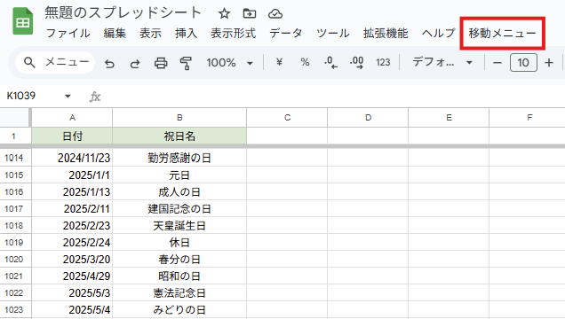Activate the paint format roller icon

(186, 63)
